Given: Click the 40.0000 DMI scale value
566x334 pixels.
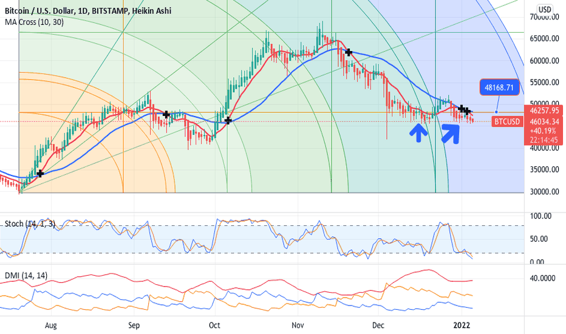Looking at the screenshot, I should tap(542, 278).
